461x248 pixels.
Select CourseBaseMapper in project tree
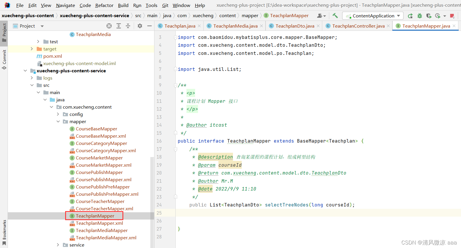96,129
